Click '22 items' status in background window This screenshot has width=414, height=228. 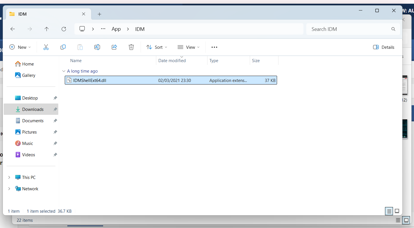[x=25, y=220]
